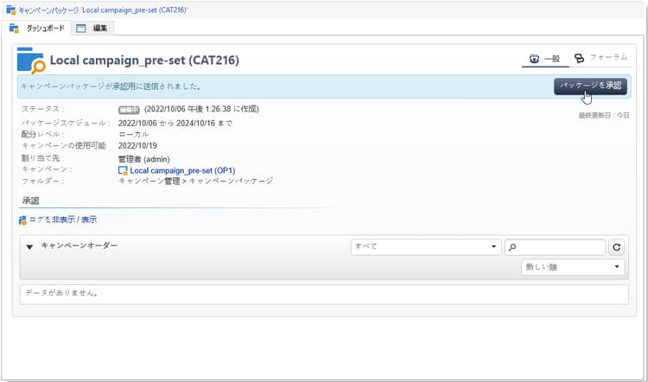The image size is (648, 382).
Task: Toggle logs with ログを非表示 / 表示 link
Action: (x=63, y=220)
